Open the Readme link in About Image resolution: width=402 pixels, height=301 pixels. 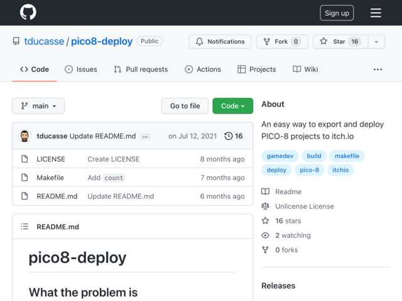pos(288,192)
